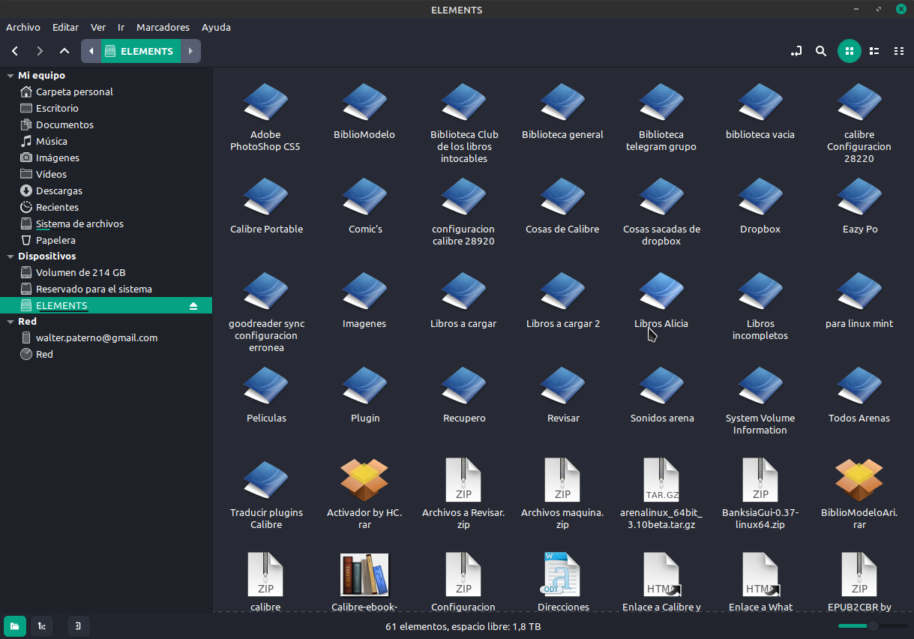Toggle location entry path button
The width and height of the screenshot is (914, 639).
click(796, 51)
